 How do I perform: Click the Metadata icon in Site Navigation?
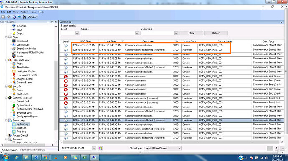pos(14,26)
